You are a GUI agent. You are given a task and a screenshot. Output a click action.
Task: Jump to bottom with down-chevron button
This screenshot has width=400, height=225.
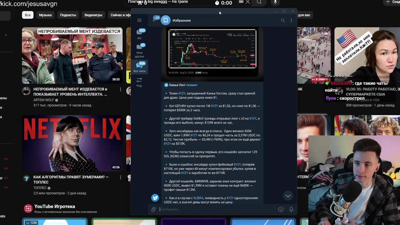point(288,196)
